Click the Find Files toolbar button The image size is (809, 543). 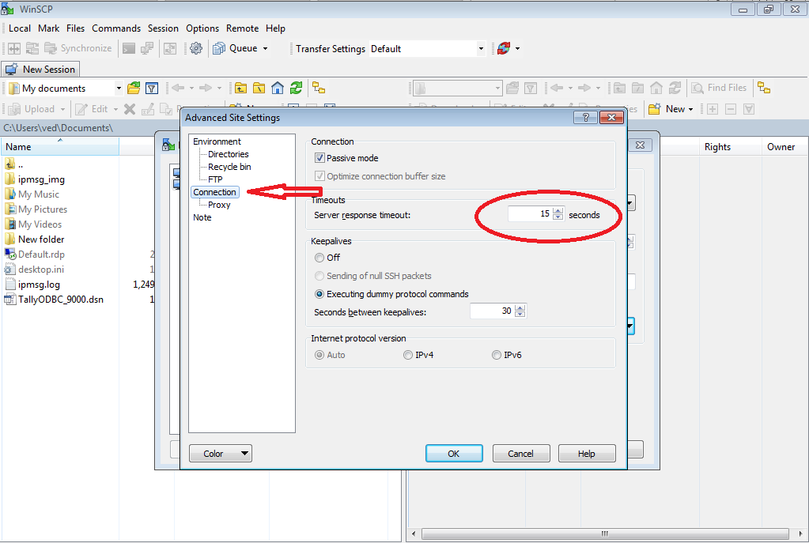[x=719, y=89]
